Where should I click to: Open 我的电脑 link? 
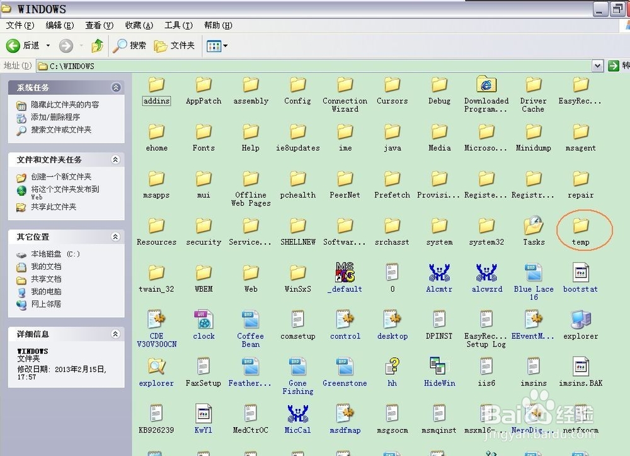46,291
